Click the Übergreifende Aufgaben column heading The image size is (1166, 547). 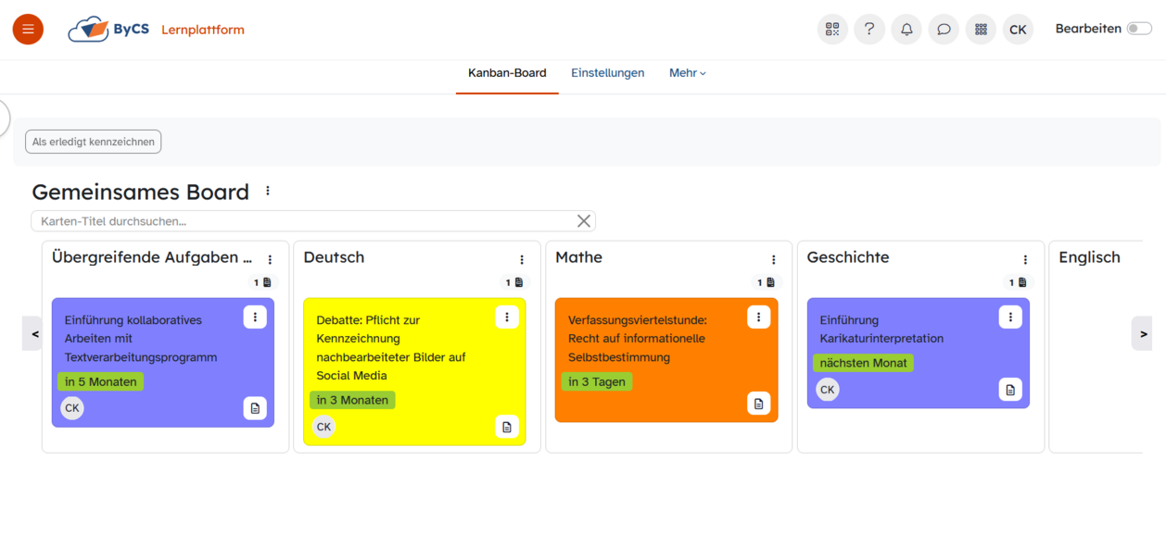coord(152,257)
